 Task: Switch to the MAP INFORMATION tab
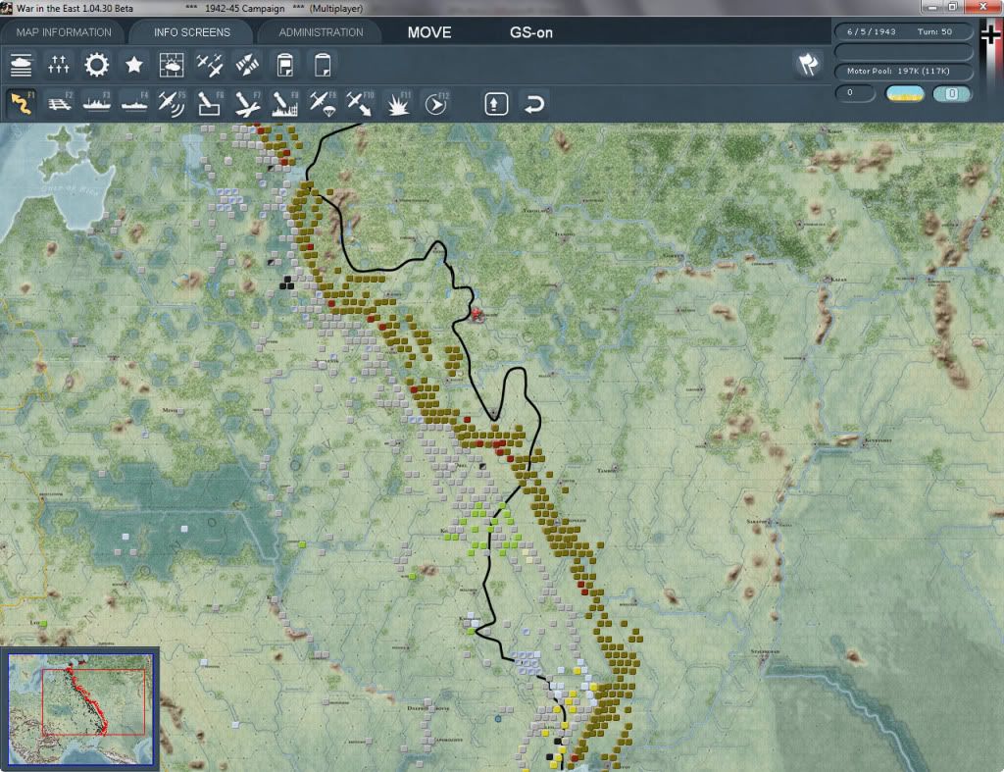tap(64, 32)
